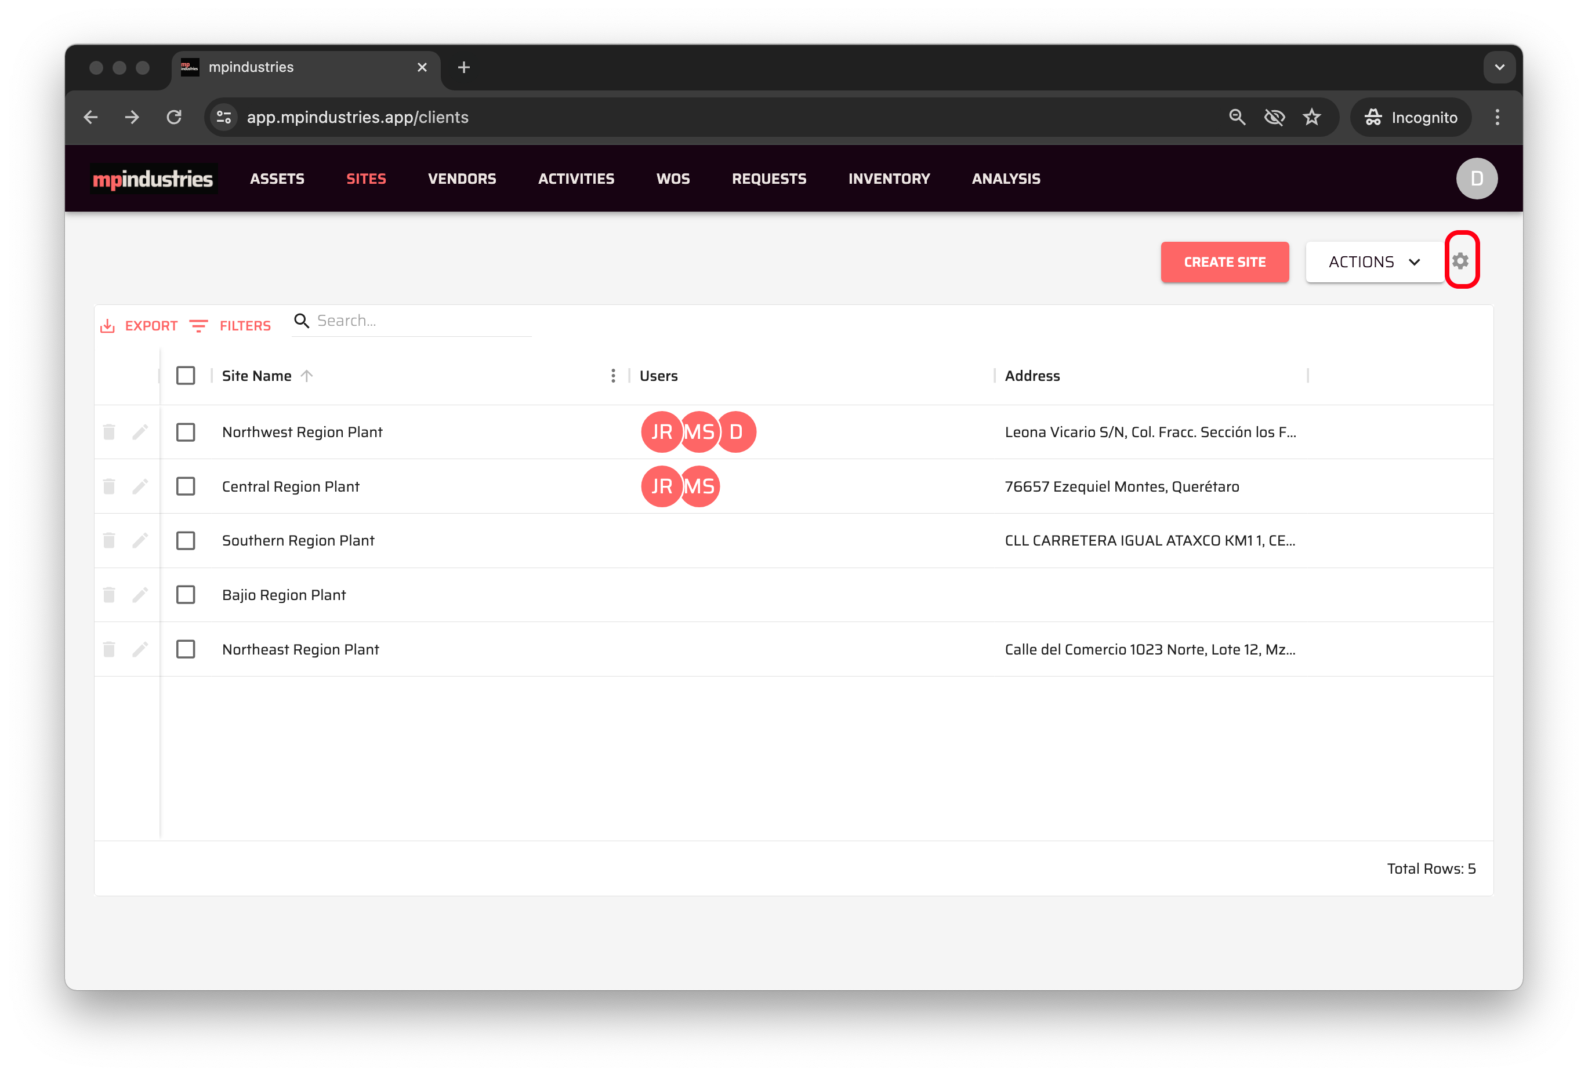
Task: Edit the Central Region Plant site
Action: (140, 486)
